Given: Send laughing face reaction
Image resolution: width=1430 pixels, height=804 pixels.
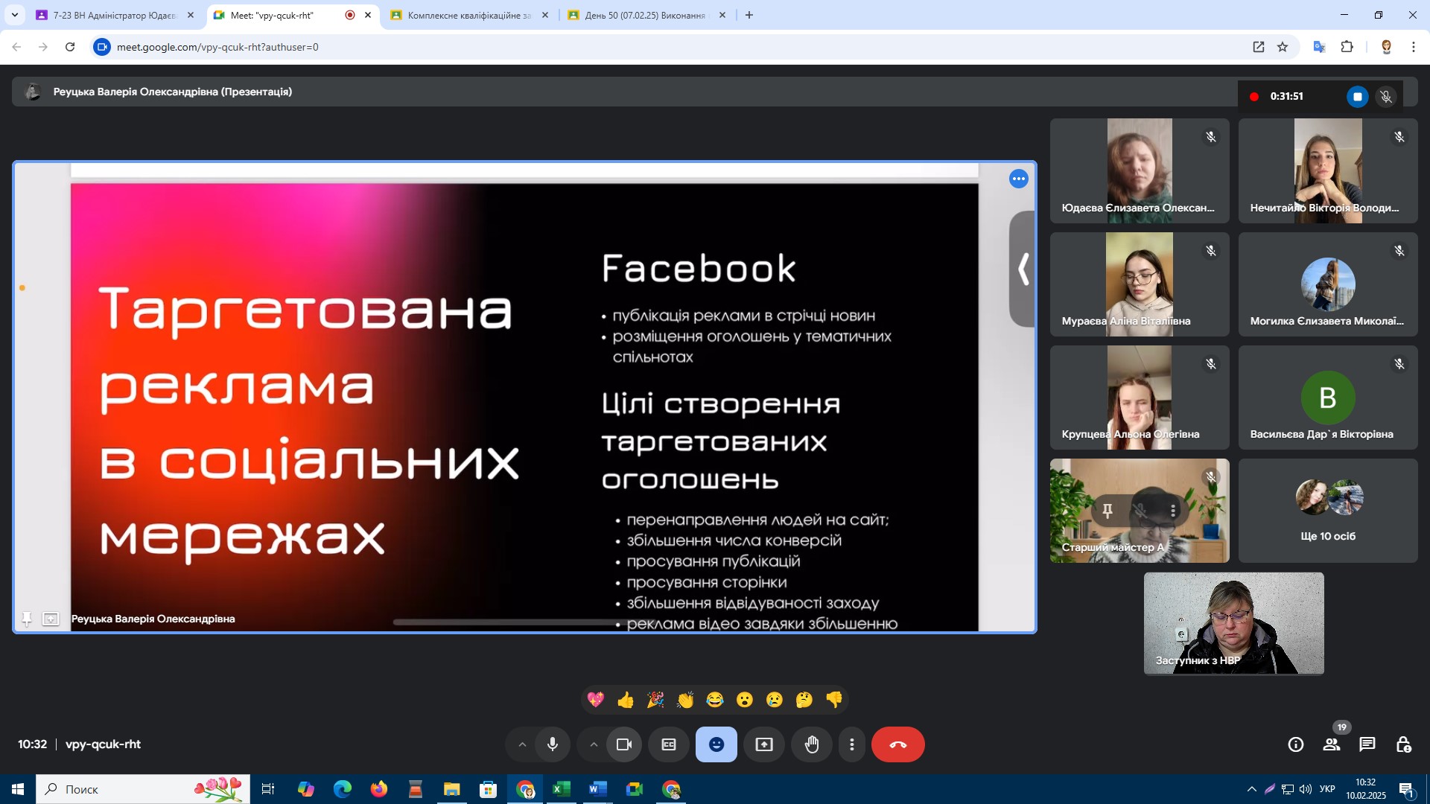Looking at the screenshot, I should 715,700.
